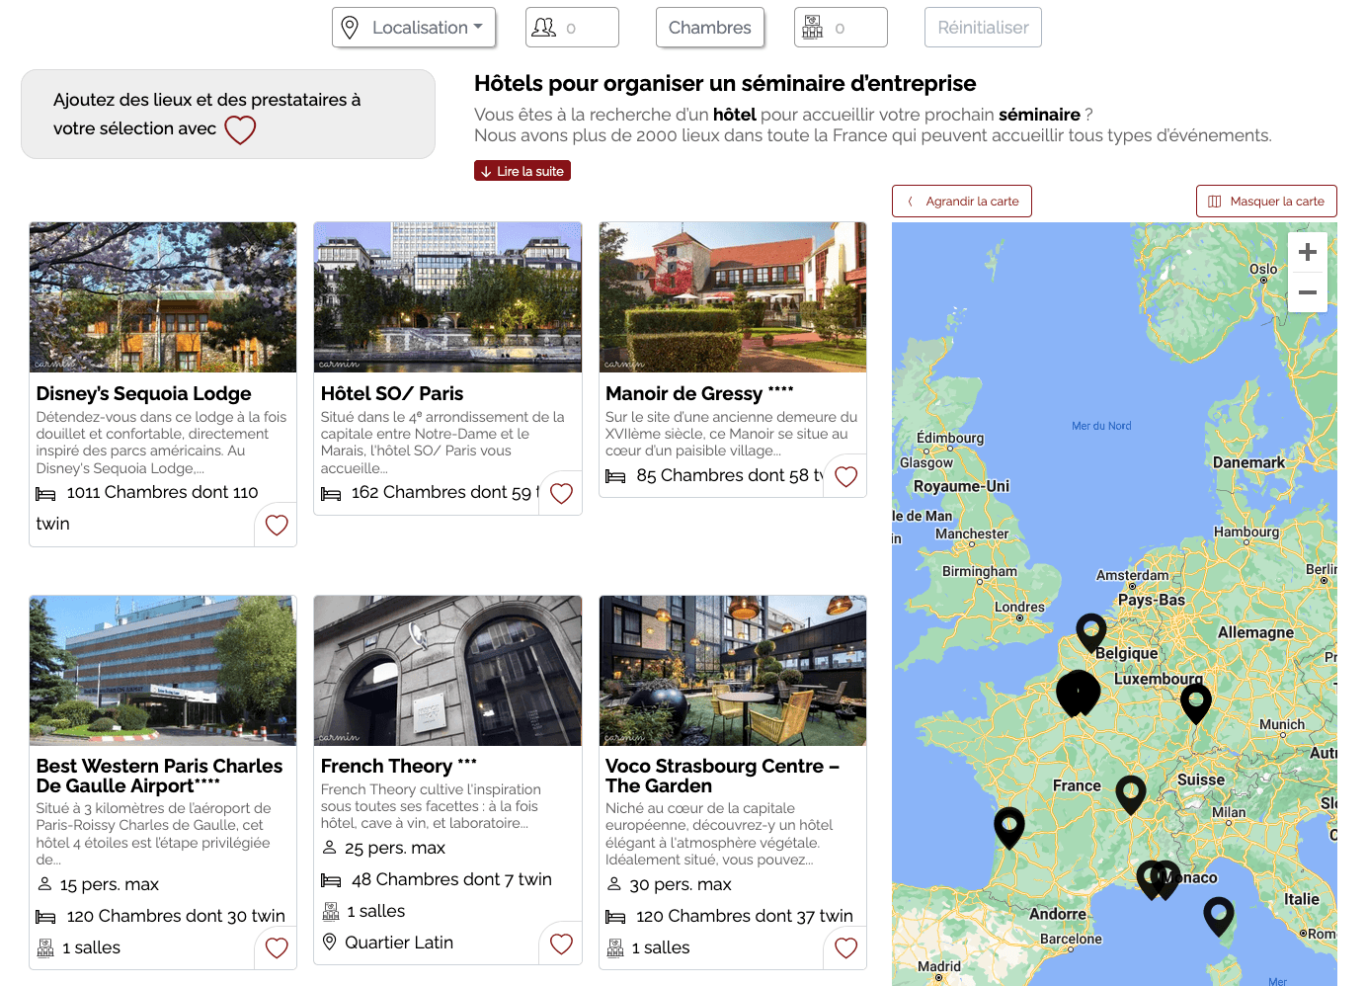Click the map pin right of France label
Image resolution: width=1366 pixels, height=986 pixels.
click(x=1131, y=793)
